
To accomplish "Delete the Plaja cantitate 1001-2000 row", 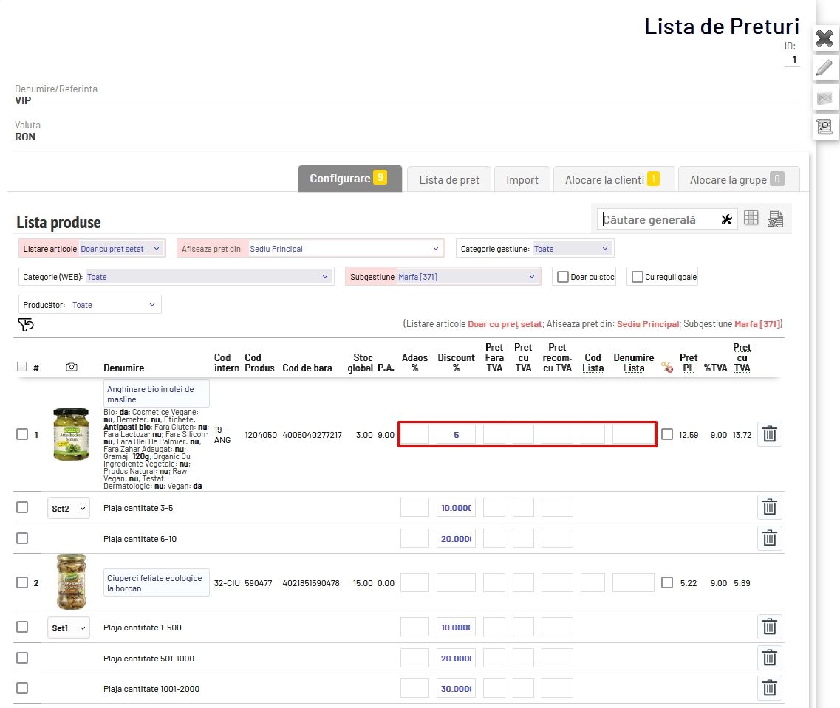I will pos(769,689).
